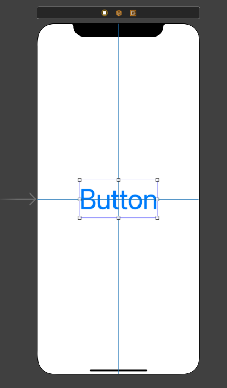Click the top-left resize handle of Button
The image size is (227, 388).
point(80,180)
